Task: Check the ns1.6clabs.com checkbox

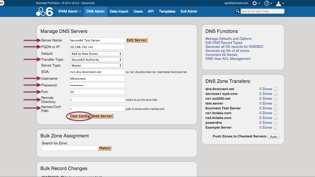Action: click(x=276, y=113)
